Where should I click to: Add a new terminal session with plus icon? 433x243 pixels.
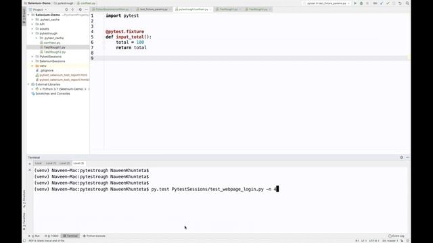pos(30,163)
